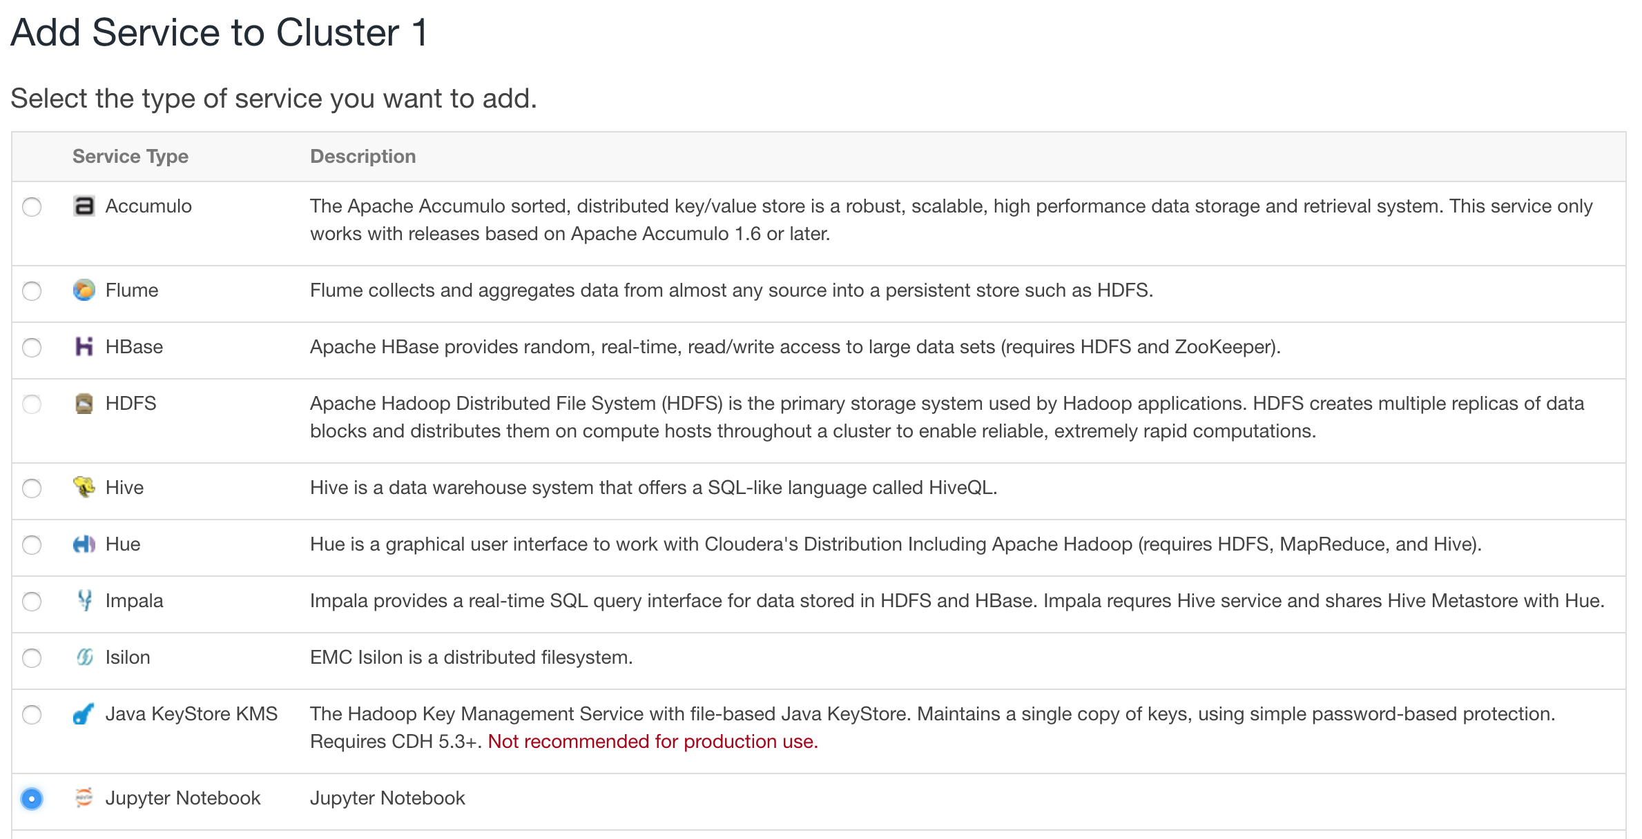Click the Hue service icon
The image size is (1642, 839).
point(83,544)
